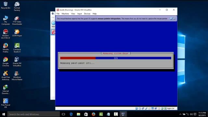208x117 pixels.
Task: Click the shared folders indicator in VirtualBox status bar
Action: (x=149, y=108)
